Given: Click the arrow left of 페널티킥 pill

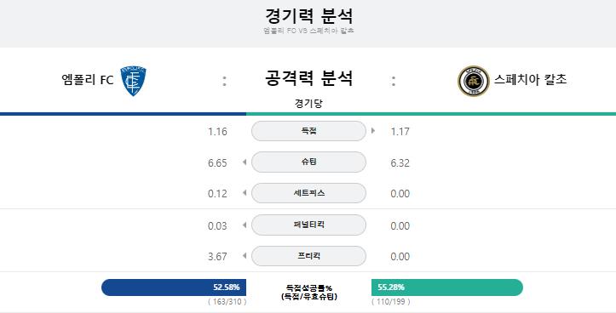Looking at the screenshot, I should pos(245,225).
